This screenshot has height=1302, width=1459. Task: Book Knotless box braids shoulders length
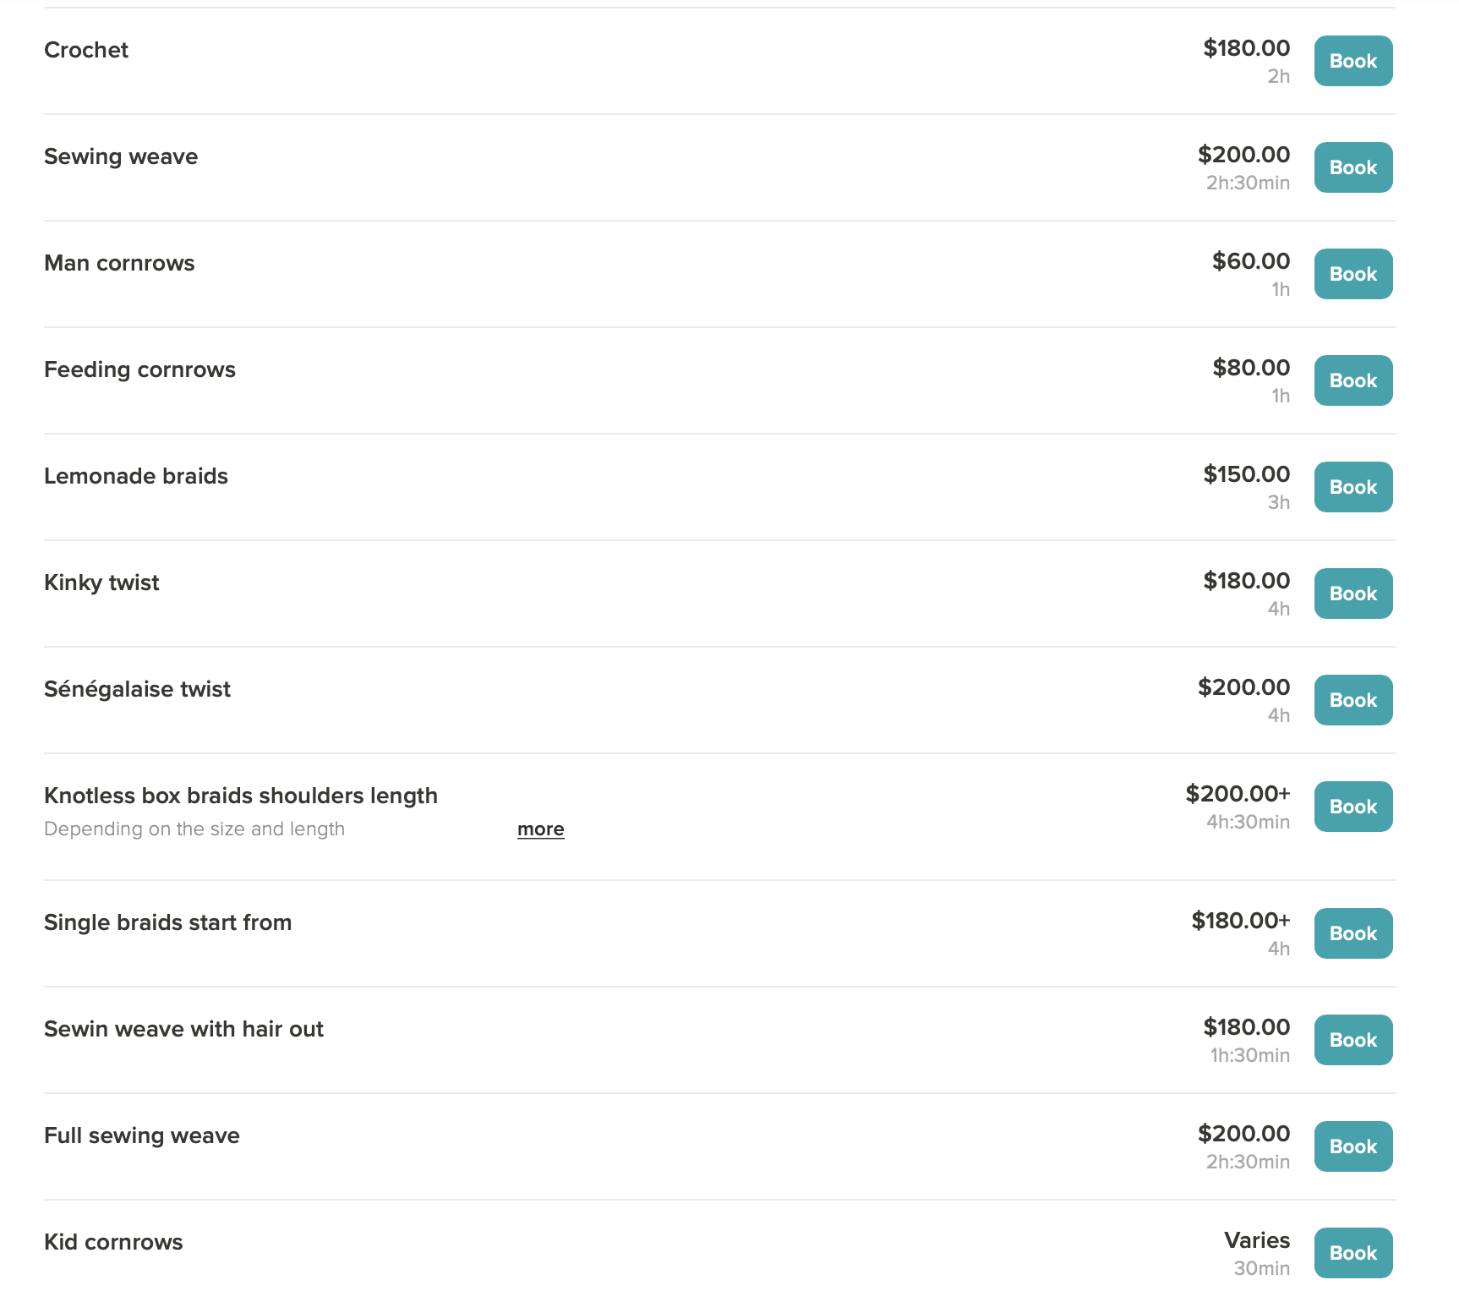[x=1353, y=807]
